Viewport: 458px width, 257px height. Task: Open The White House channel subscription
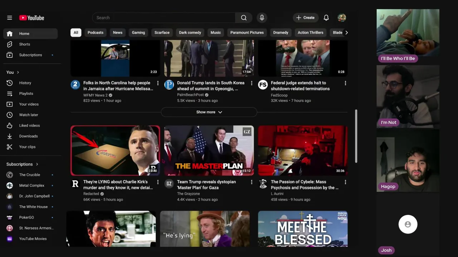tap(30, 207)
